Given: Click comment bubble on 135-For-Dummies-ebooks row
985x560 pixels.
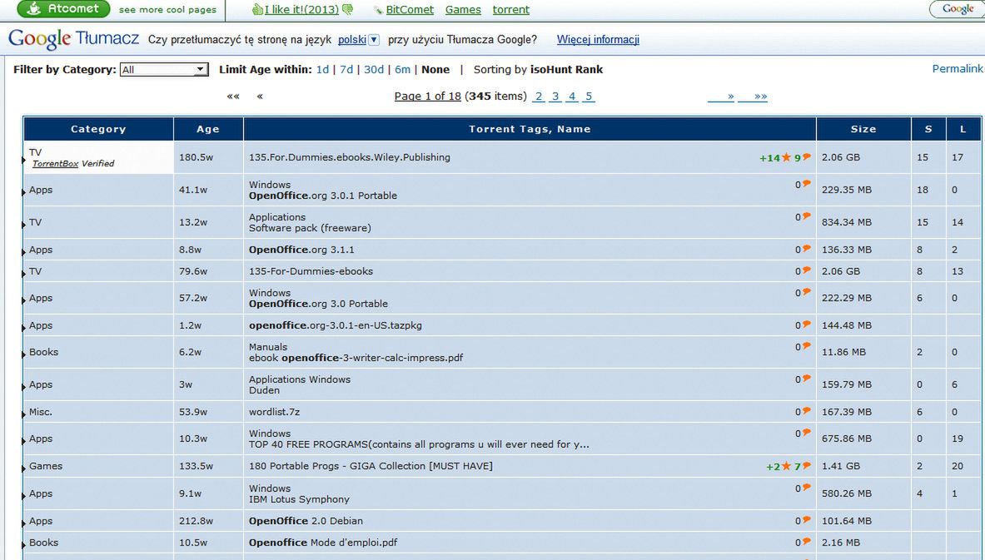Looking at the screenshot, I should [807, 270].
